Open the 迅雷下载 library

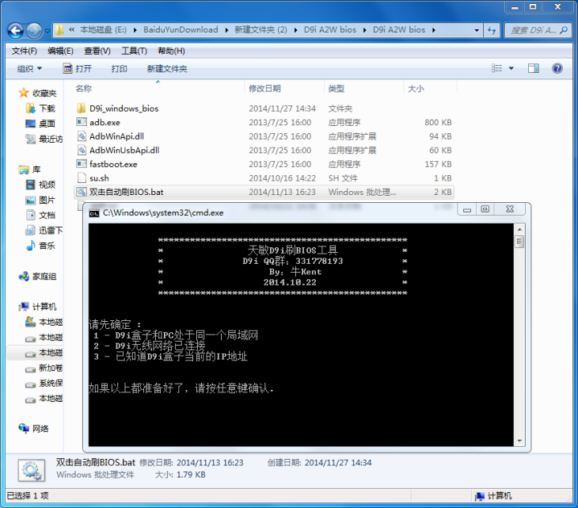(44, 231)
